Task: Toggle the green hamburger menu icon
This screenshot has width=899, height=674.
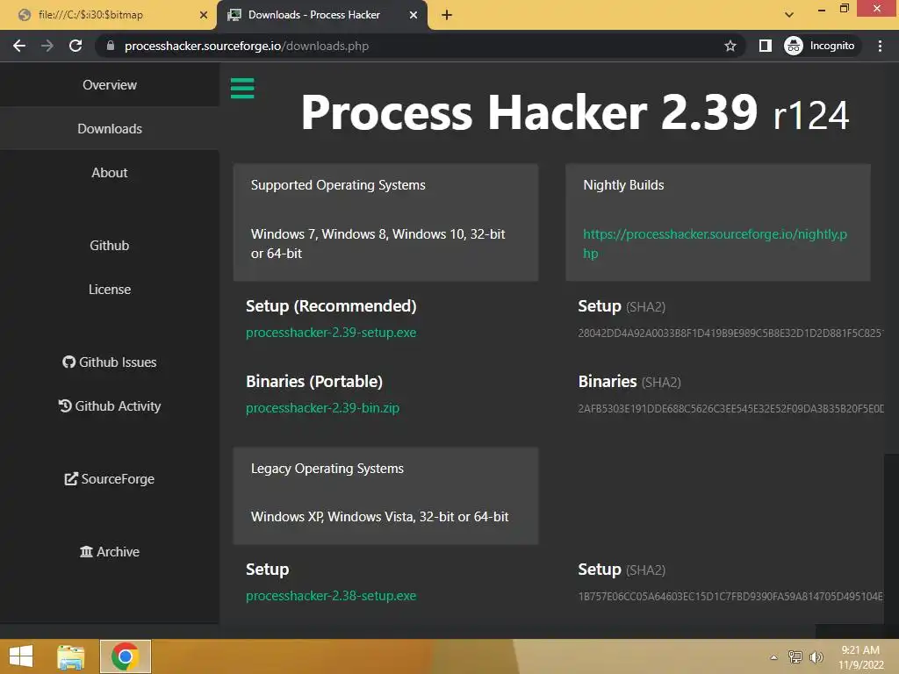Action: tap(242, 89)
